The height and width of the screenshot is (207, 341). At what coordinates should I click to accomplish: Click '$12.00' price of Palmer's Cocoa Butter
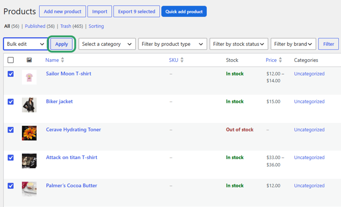click(x=273, y=186)
